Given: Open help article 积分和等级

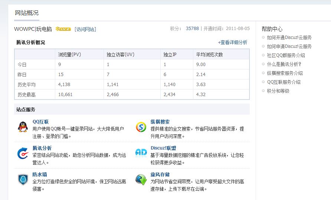Looking at the screenshot, I should click(x=278, y=91).
